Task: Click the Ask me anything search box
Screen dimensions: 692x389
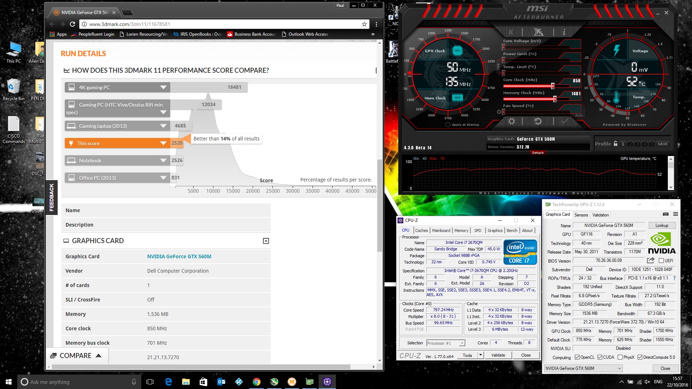Action: 79,382
